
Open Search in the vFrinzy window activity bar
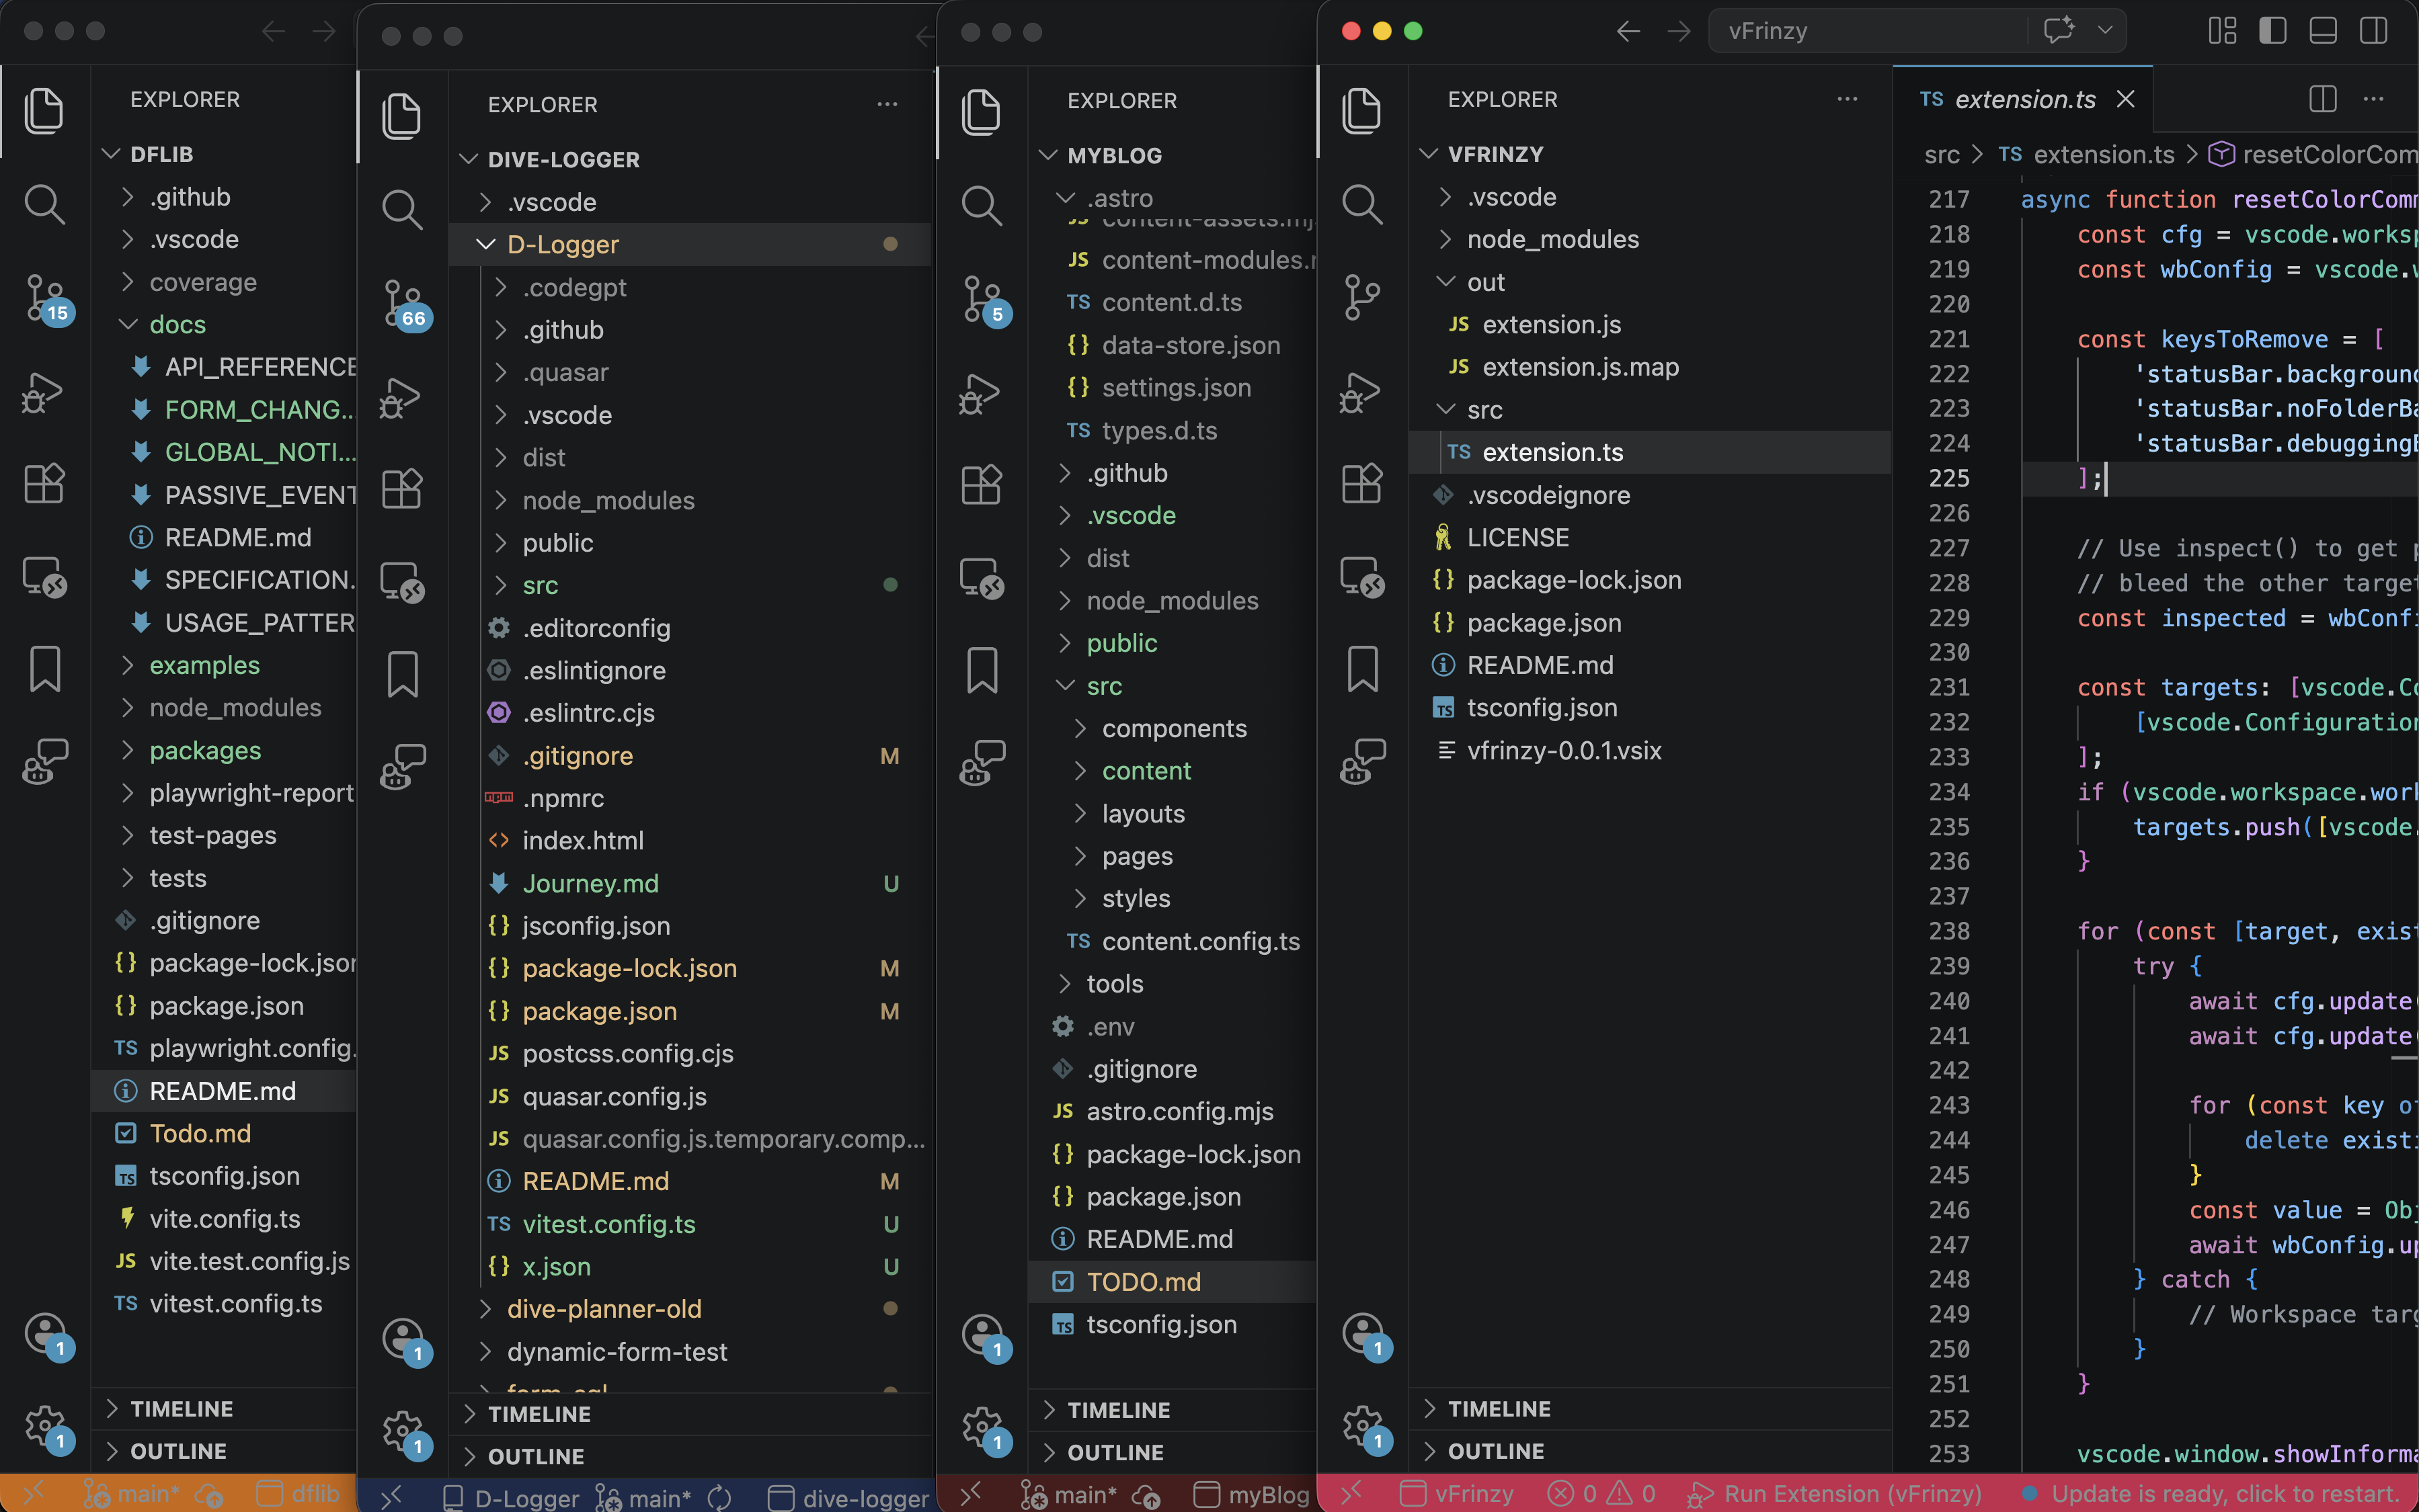pyautogui.click(x=1361, y=203)
